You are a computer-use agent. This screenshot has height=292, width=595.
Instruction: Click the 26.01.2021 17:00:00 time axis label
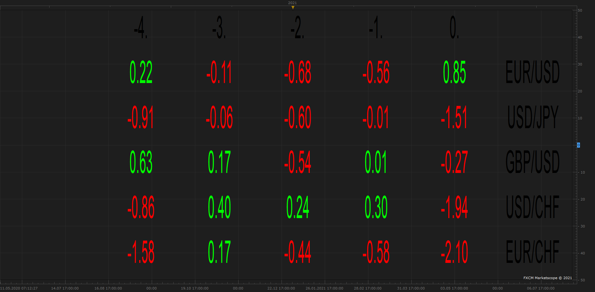[324, 288]
